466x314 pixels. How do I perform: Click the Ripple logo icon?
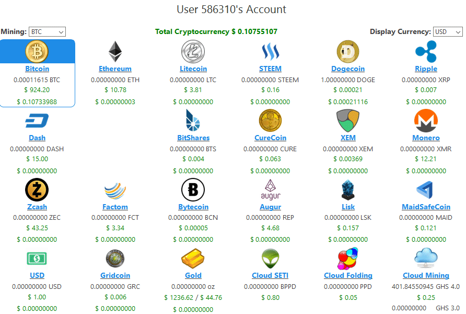pos(426,51)
